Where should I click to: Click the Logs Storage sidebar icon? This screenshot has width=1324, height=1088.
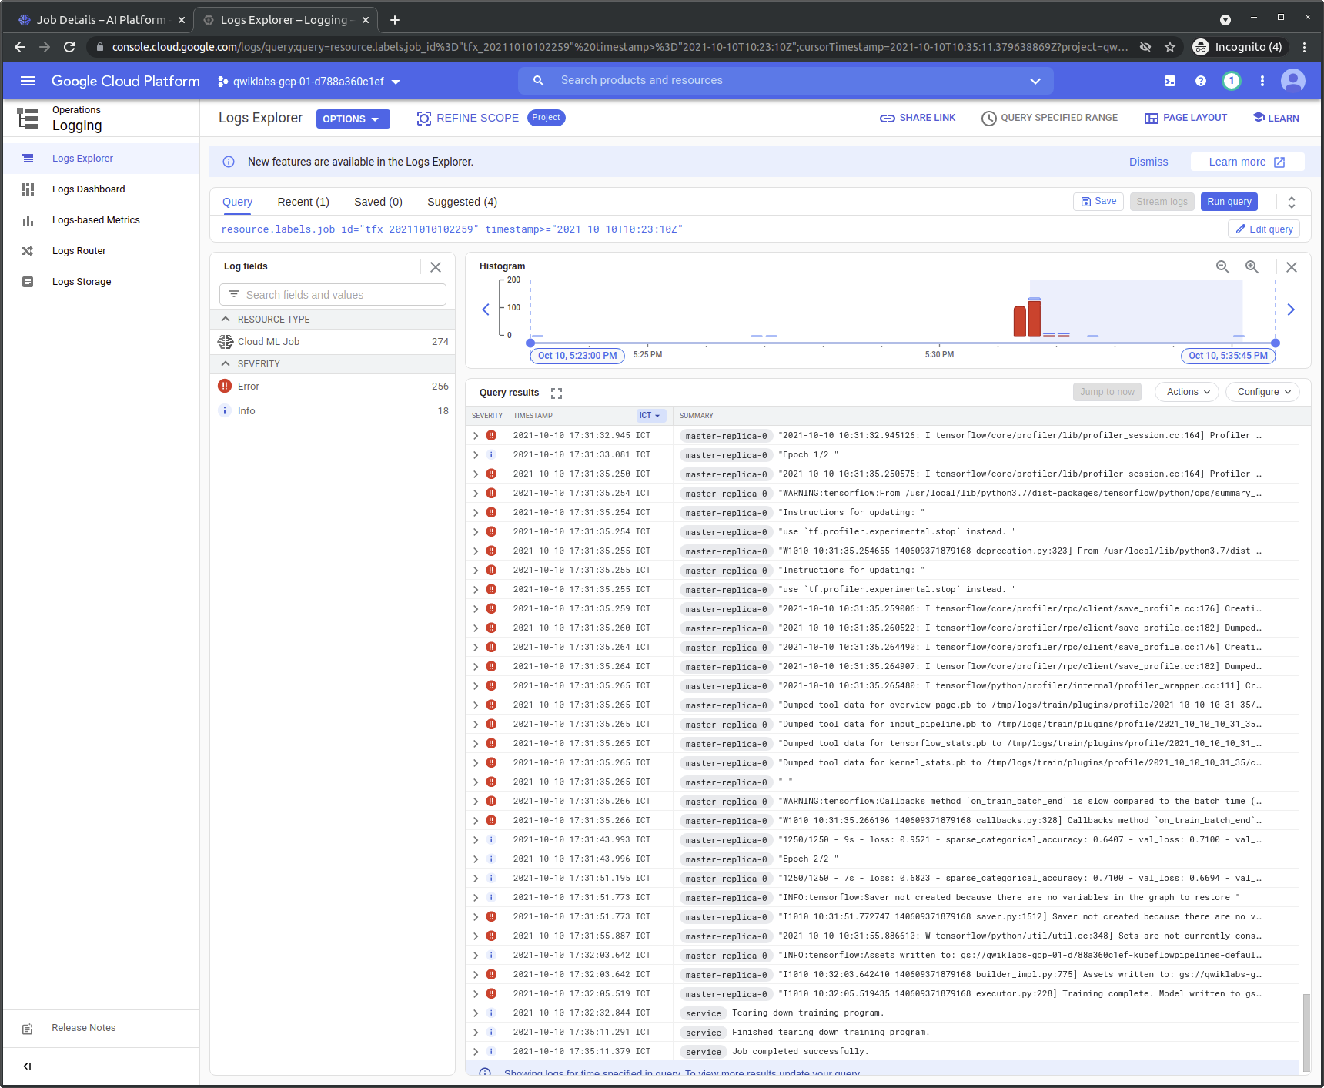point(28,282)
